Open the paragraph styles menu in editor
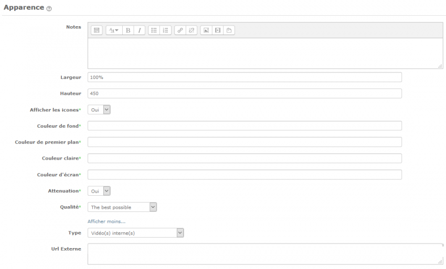The width and height of the screenshot is (446, 269). pyautogui.click(x=113, y=30)
